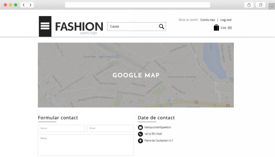The height and width of the screenshot is (157, 275).
Task: Click the location pin icon near the address
Action: tap(140, 141)
